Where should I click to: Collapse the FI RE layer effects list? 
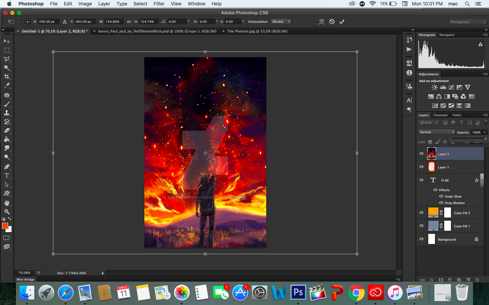[x=482, y=180]
